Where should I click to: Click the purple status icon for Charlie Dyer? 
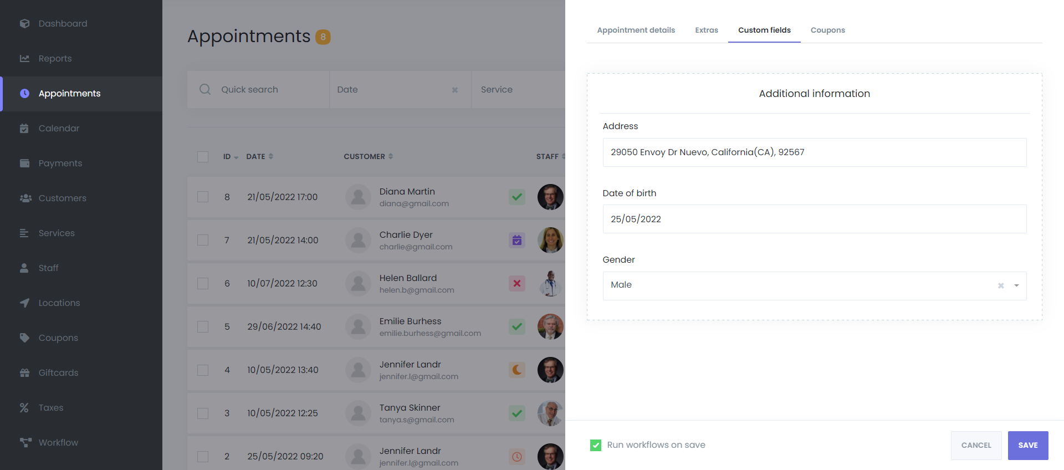coord(517,240)
